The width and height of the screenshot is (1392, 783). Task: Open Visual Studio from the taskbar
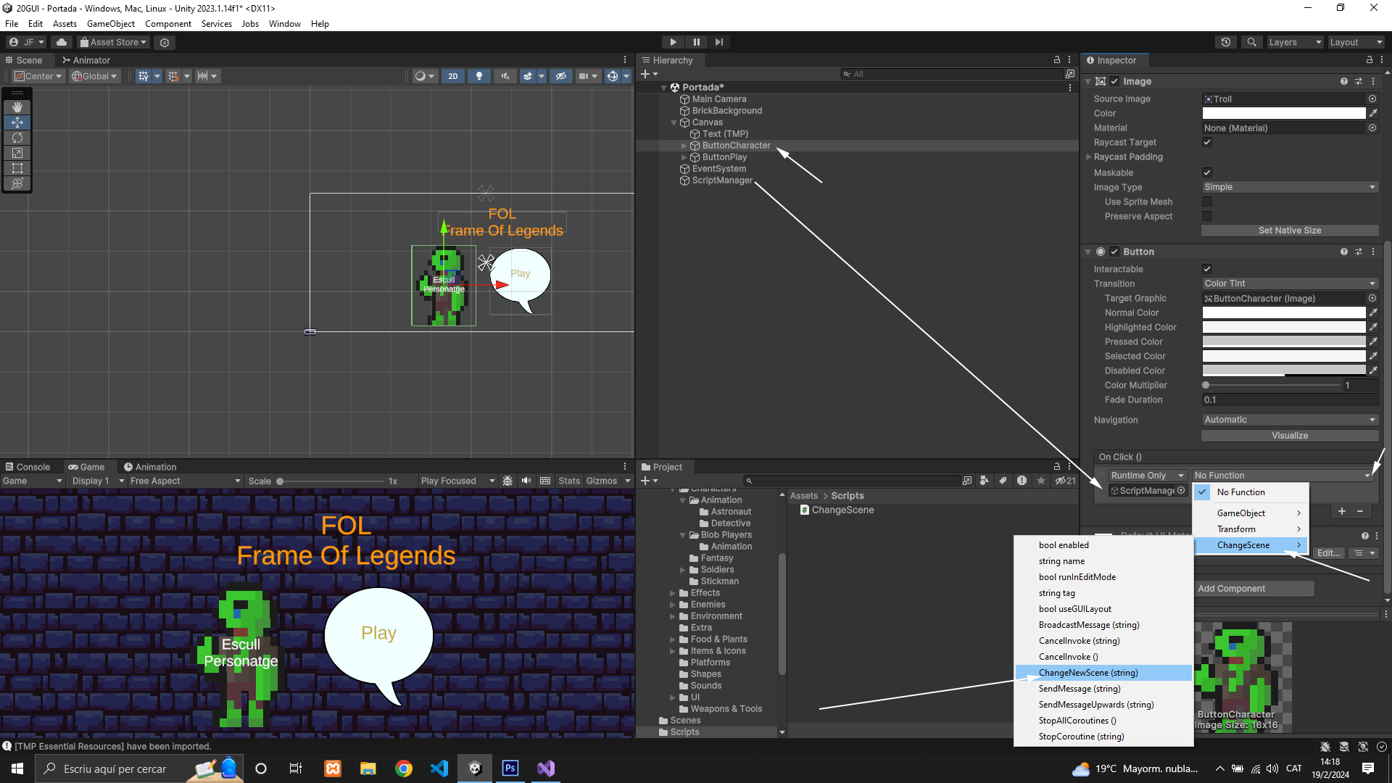point(546,768)
